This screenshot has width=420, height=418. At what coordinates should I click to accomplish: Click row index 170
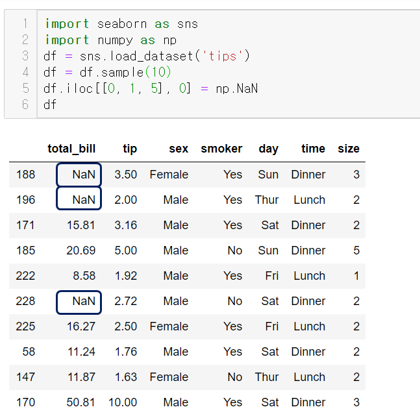pyautogui.click(x=26, y=402)
